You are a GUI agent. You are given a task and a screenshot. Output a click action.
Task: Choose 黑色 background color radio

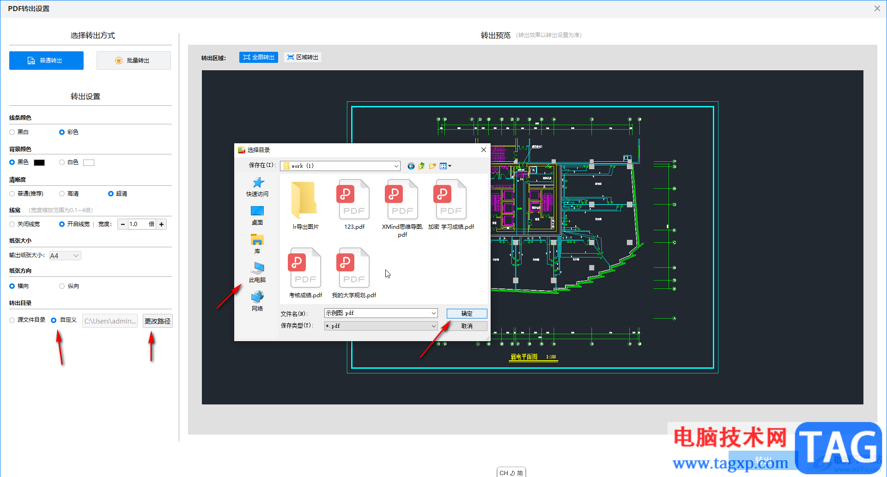tap(19, 162)
